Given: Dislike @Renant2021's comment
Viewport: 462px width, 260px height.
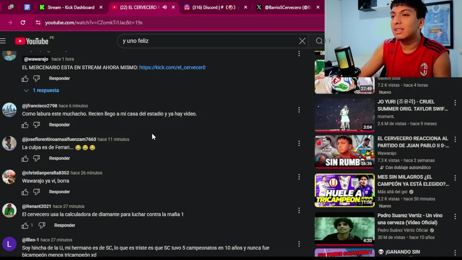Looking at the screenshot, I should [42, 226].
